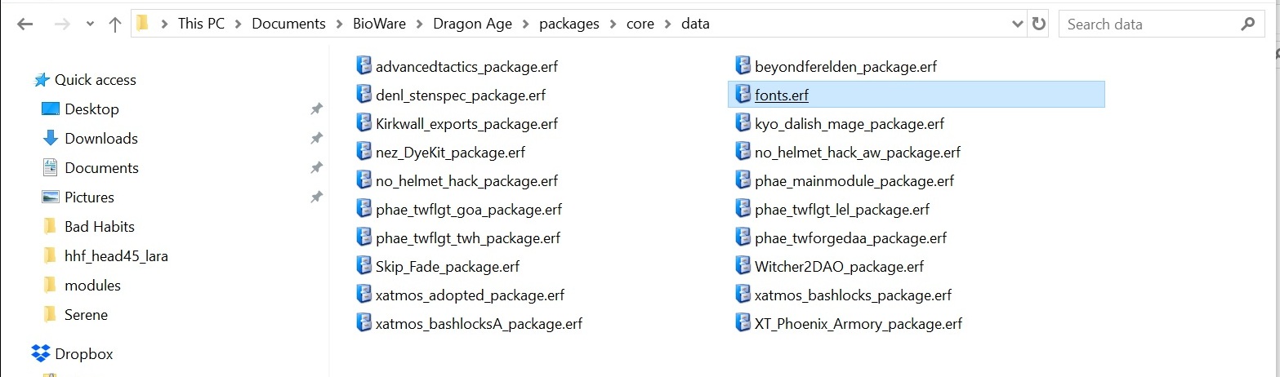This screenshot has width=1280, height=377.
Task: Open the Bad Habits folder in sidebar
Action: pyautogui.click(x=100, y=226)
